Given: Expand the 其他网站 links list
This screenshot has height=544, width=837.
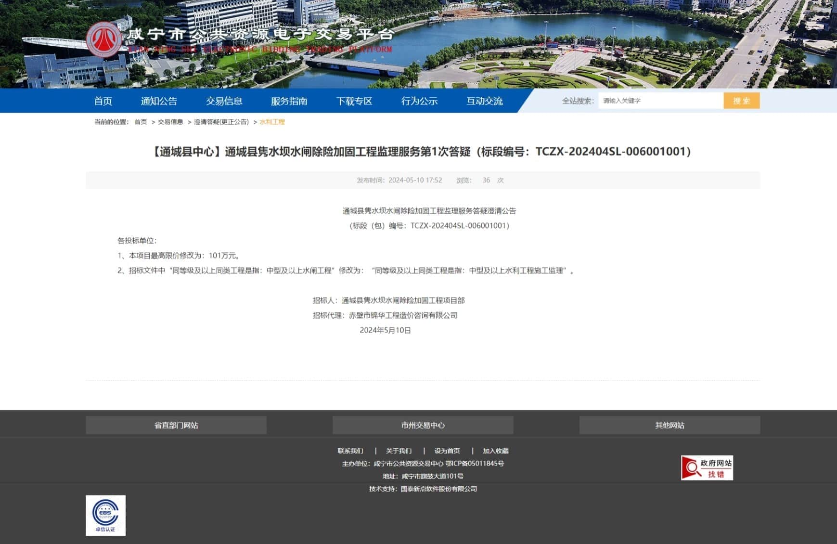Looking at the screenshot, I should [x=670, y=425].
